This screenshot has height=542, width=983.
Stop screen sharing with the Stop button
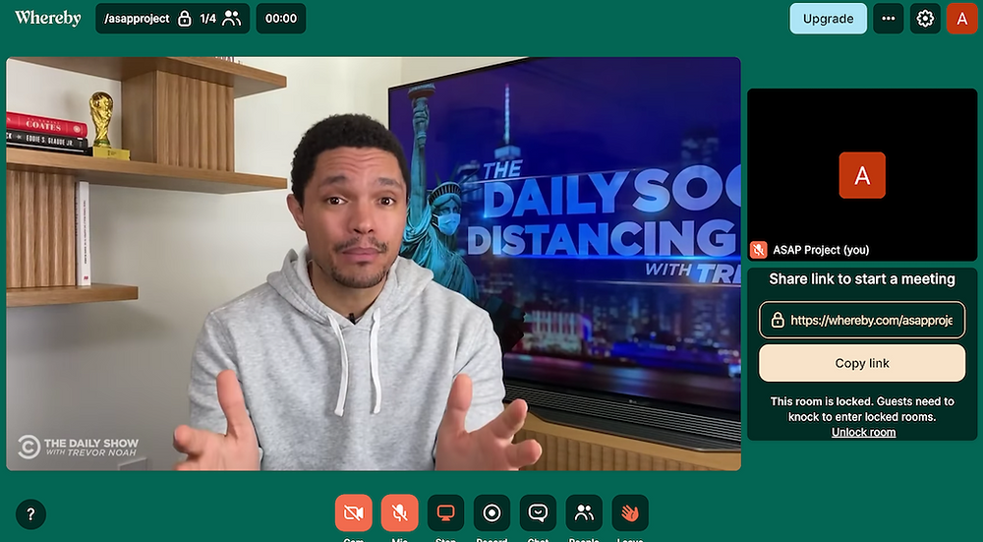pyautogui.click(x=445, y=513)
